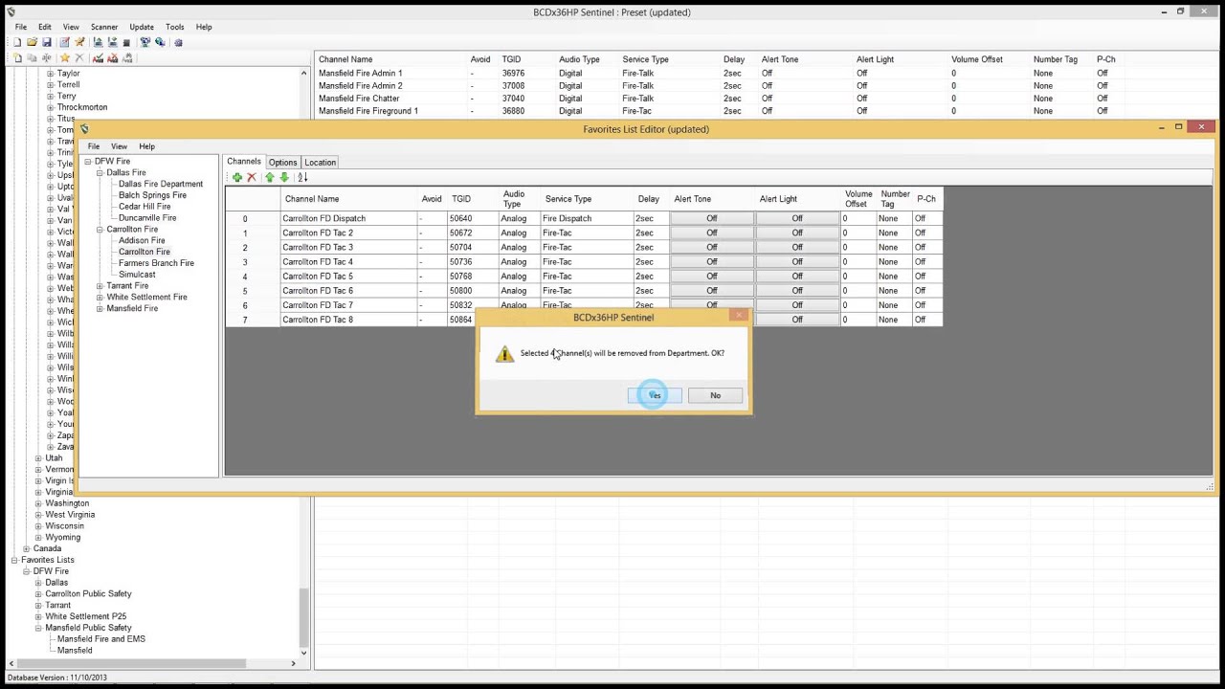Collapse Mansfield Public Safety in main tree
Viewport: 1225px width, 689px height.
point(38,629)
